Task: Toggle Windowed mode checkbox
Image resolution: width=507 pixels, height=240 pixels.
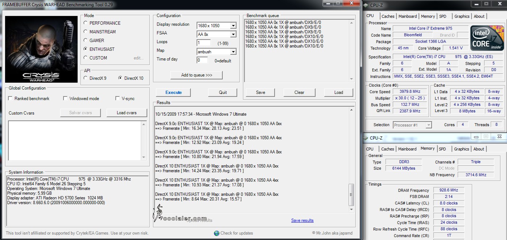Action: point(65,98)
